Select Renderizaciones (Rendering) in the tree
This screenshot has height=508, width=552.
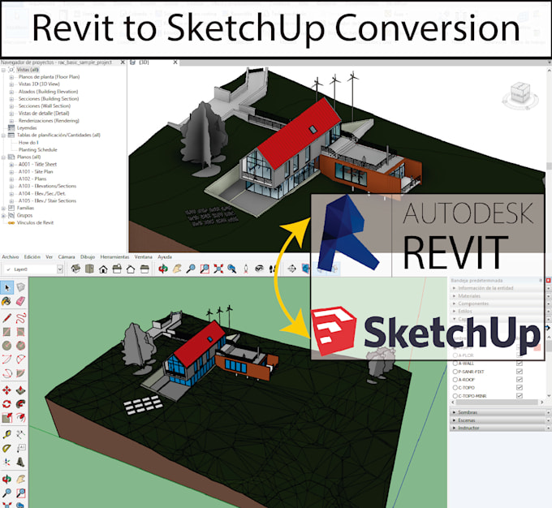49,120
